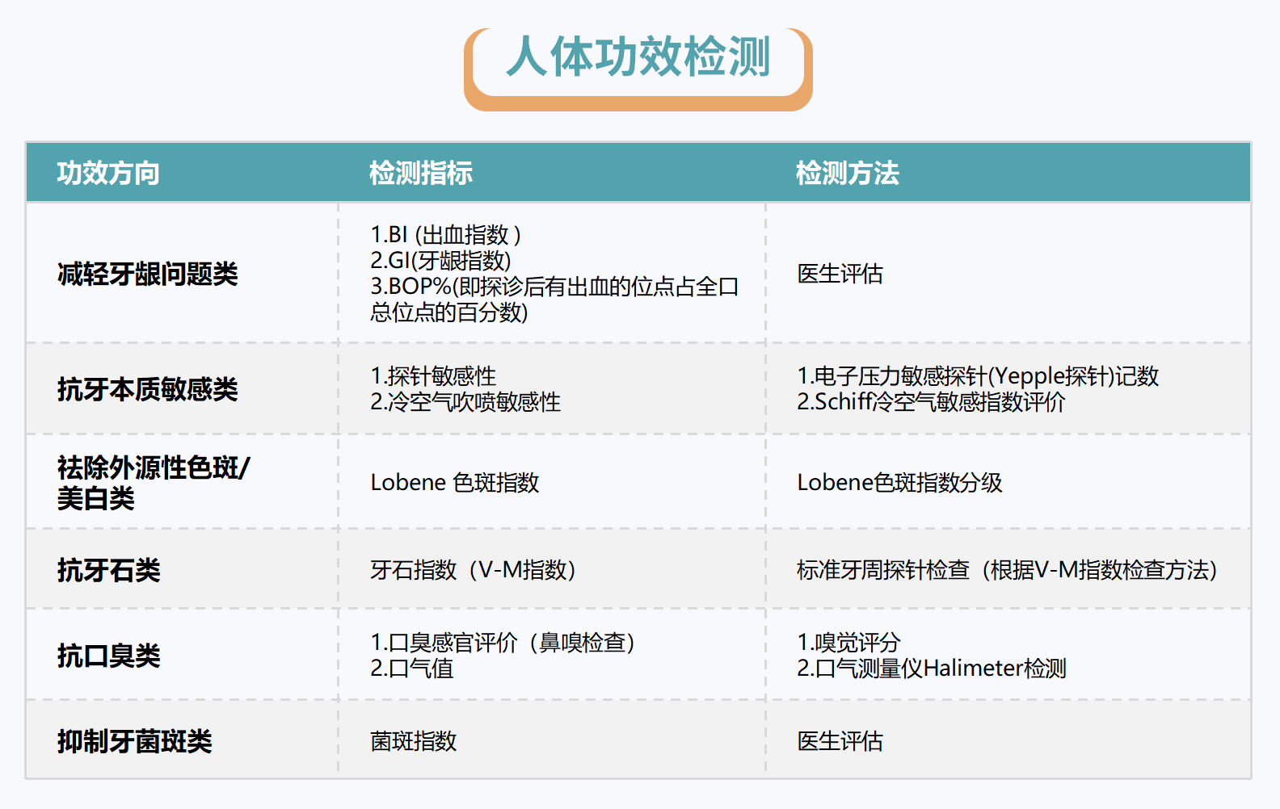Click the 口气测量仪Halimeter检测 line
The image size is (1280, 809).
[932, 669]
